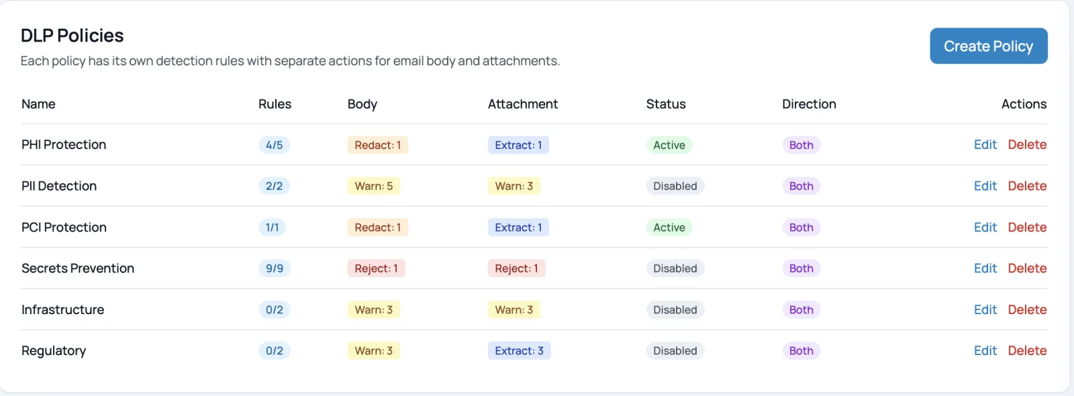This screenshot has height=396, width=1074.
Task: Delete the PHI Protection policy
Action: (x=1027, y=144)
